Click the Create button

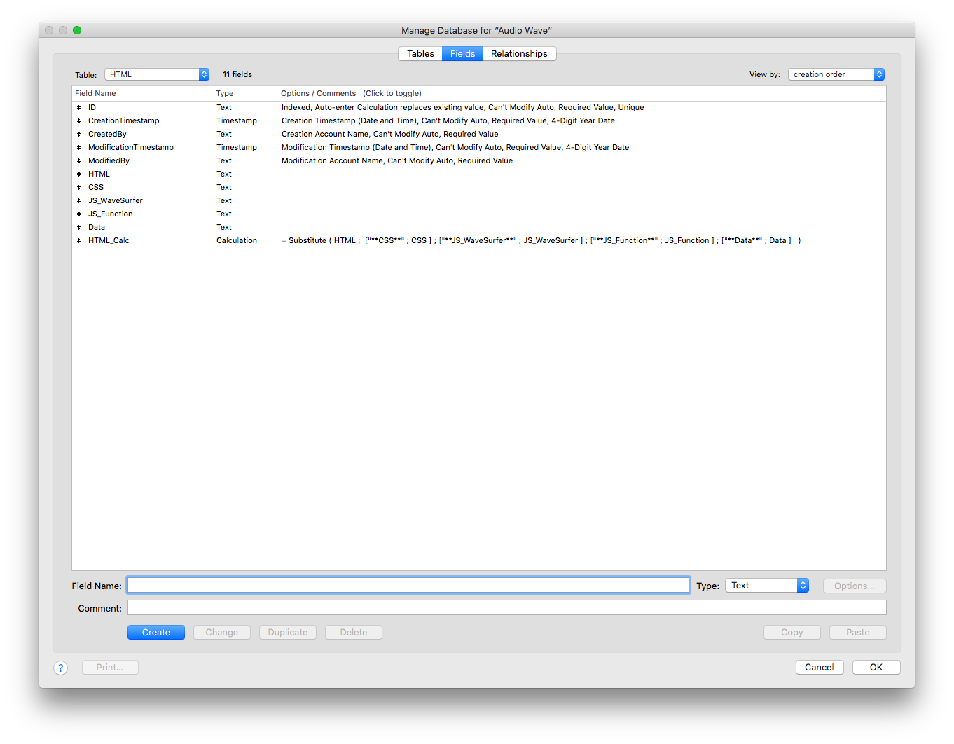(156, 632)
